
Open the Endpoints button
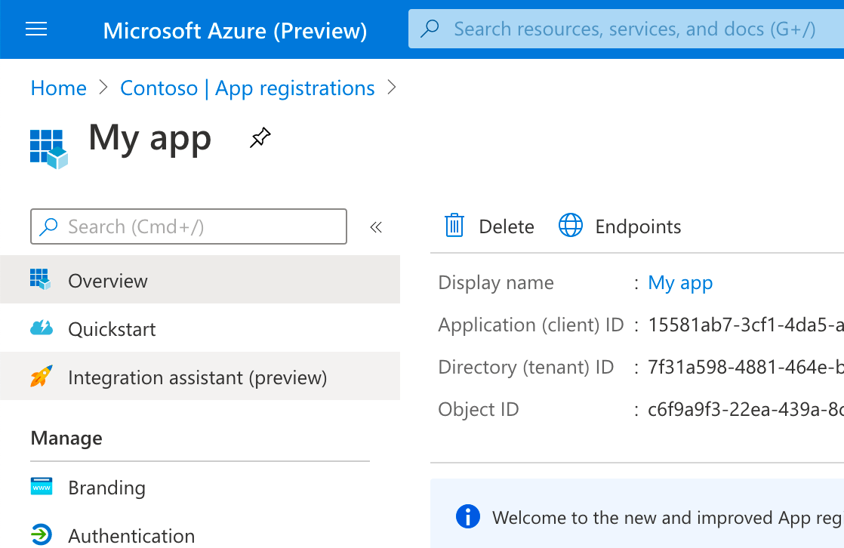click(620, 226)
